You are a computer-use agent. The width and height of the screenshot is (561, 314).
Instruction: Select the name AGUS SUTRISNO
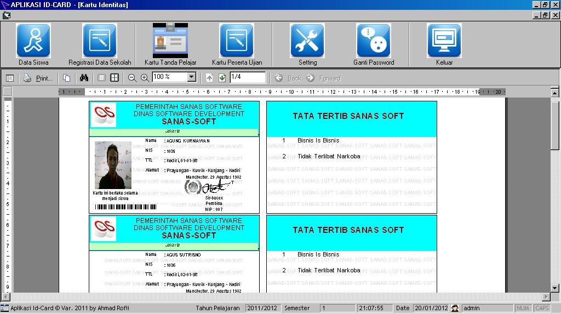click(x=184, y=255)
